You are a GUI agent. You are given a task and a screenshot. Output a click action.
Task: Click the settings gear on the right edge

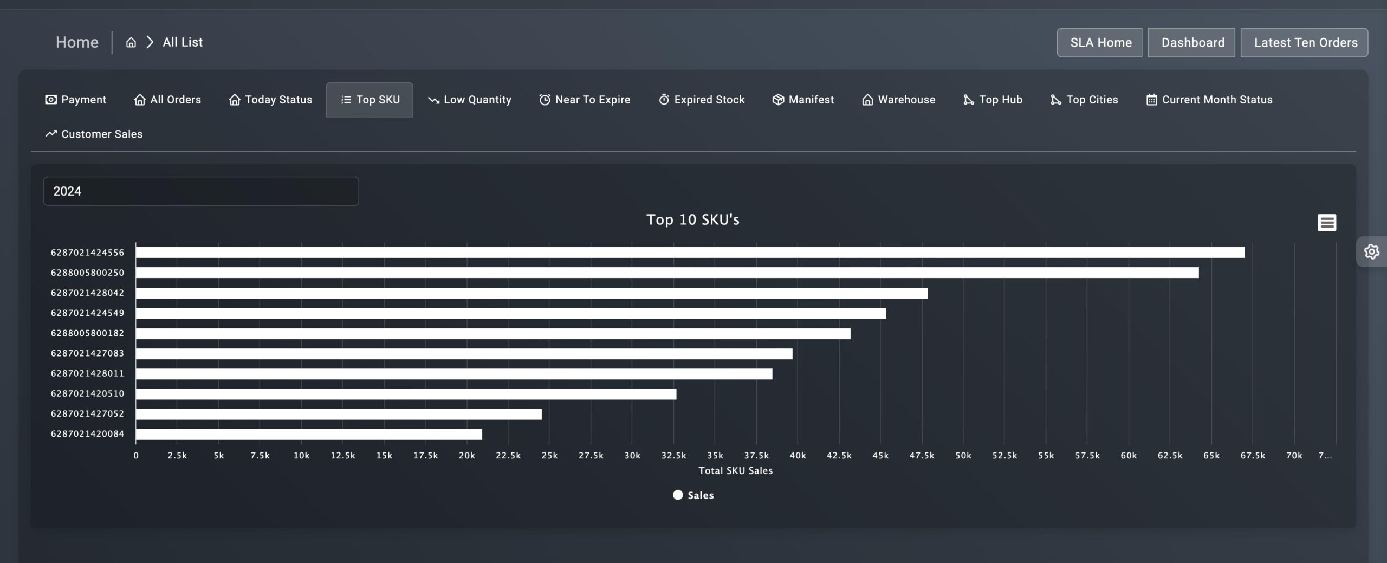click(x=1372, y=251)
